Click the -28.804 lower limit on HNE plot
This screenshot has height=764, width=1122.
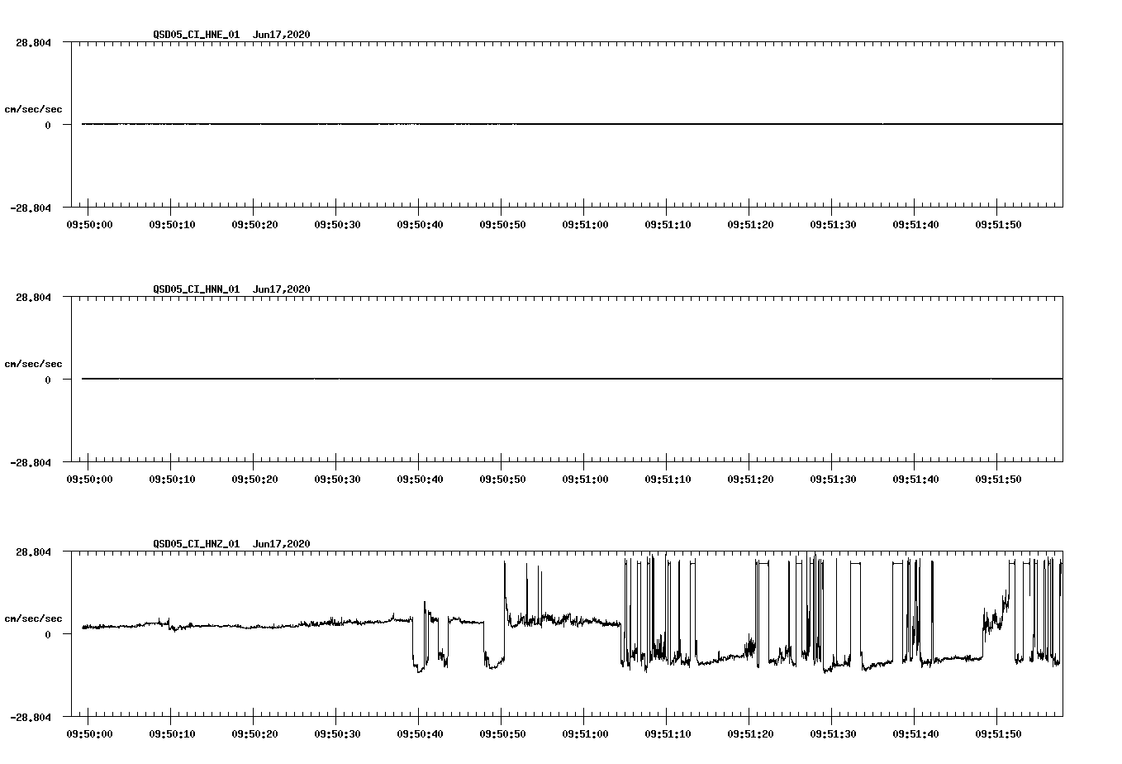(x=31, y=208)
